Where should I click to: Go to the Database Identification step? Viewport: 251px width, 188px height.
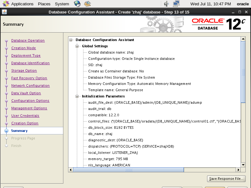(30, 63)
